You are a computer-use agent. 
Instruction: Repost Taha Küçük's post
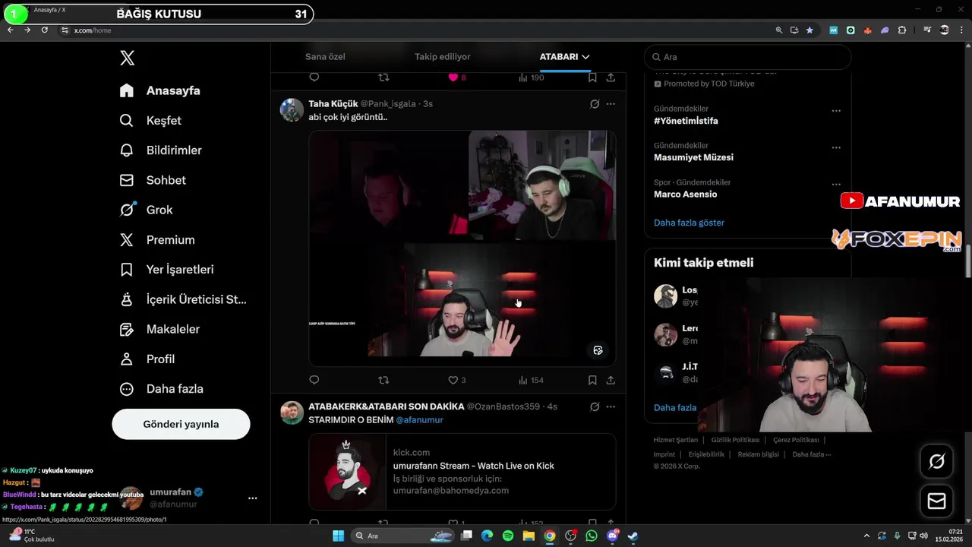tap(383, 380)
